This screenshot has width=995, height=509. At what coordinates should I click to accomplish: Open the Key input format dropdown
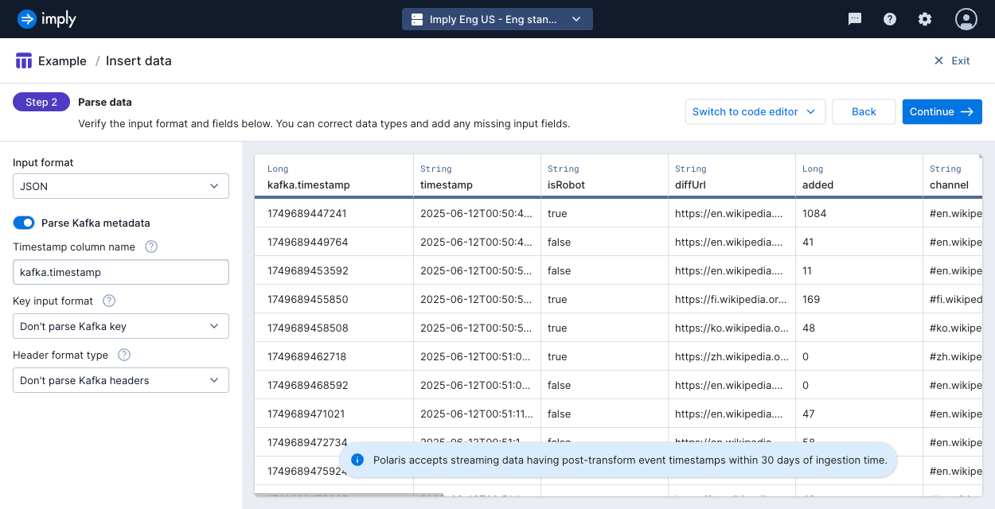(121, 326)
